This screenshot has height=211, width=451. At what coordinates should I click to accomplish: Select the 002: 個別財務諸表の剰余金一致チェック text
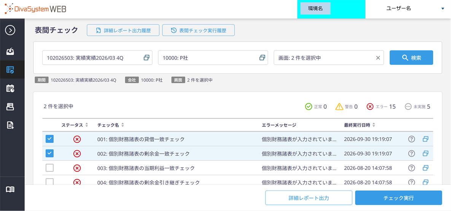(143, 154)
